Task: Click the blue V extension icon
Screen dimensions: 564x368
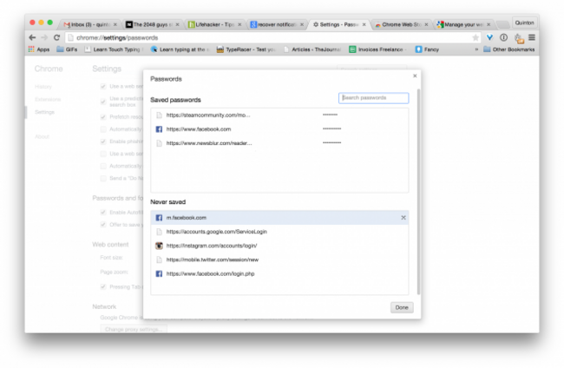Action: coord(489,37)
